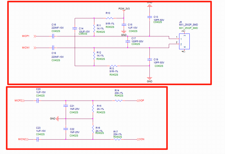
Task: Click the 1NF-25V value of C21
Action: click(75, 109)
